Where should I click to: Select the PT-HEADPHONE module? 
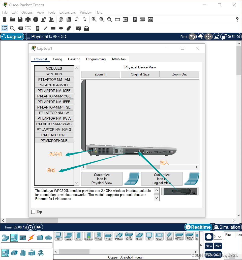(54, 135)
